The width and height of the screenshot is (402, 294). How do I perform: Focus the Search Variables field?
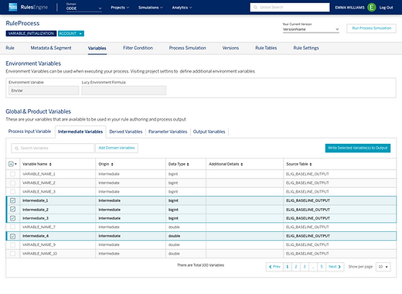(x=53, y=148)
